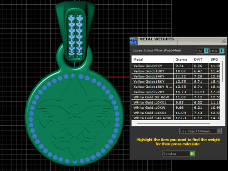Sort by the Grams column header

[183, 59]
